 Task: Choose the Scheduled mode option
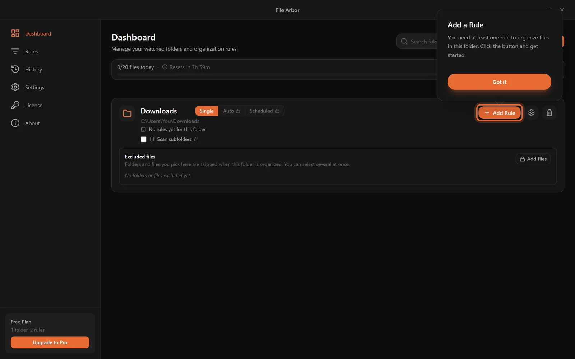(x=264, y=111)
